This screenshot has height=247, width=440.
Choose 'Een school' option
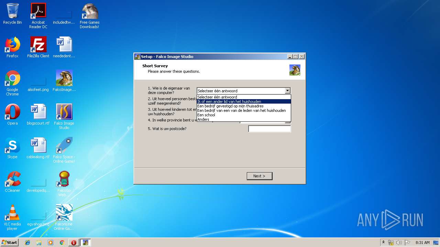click(x=244, y=115)
